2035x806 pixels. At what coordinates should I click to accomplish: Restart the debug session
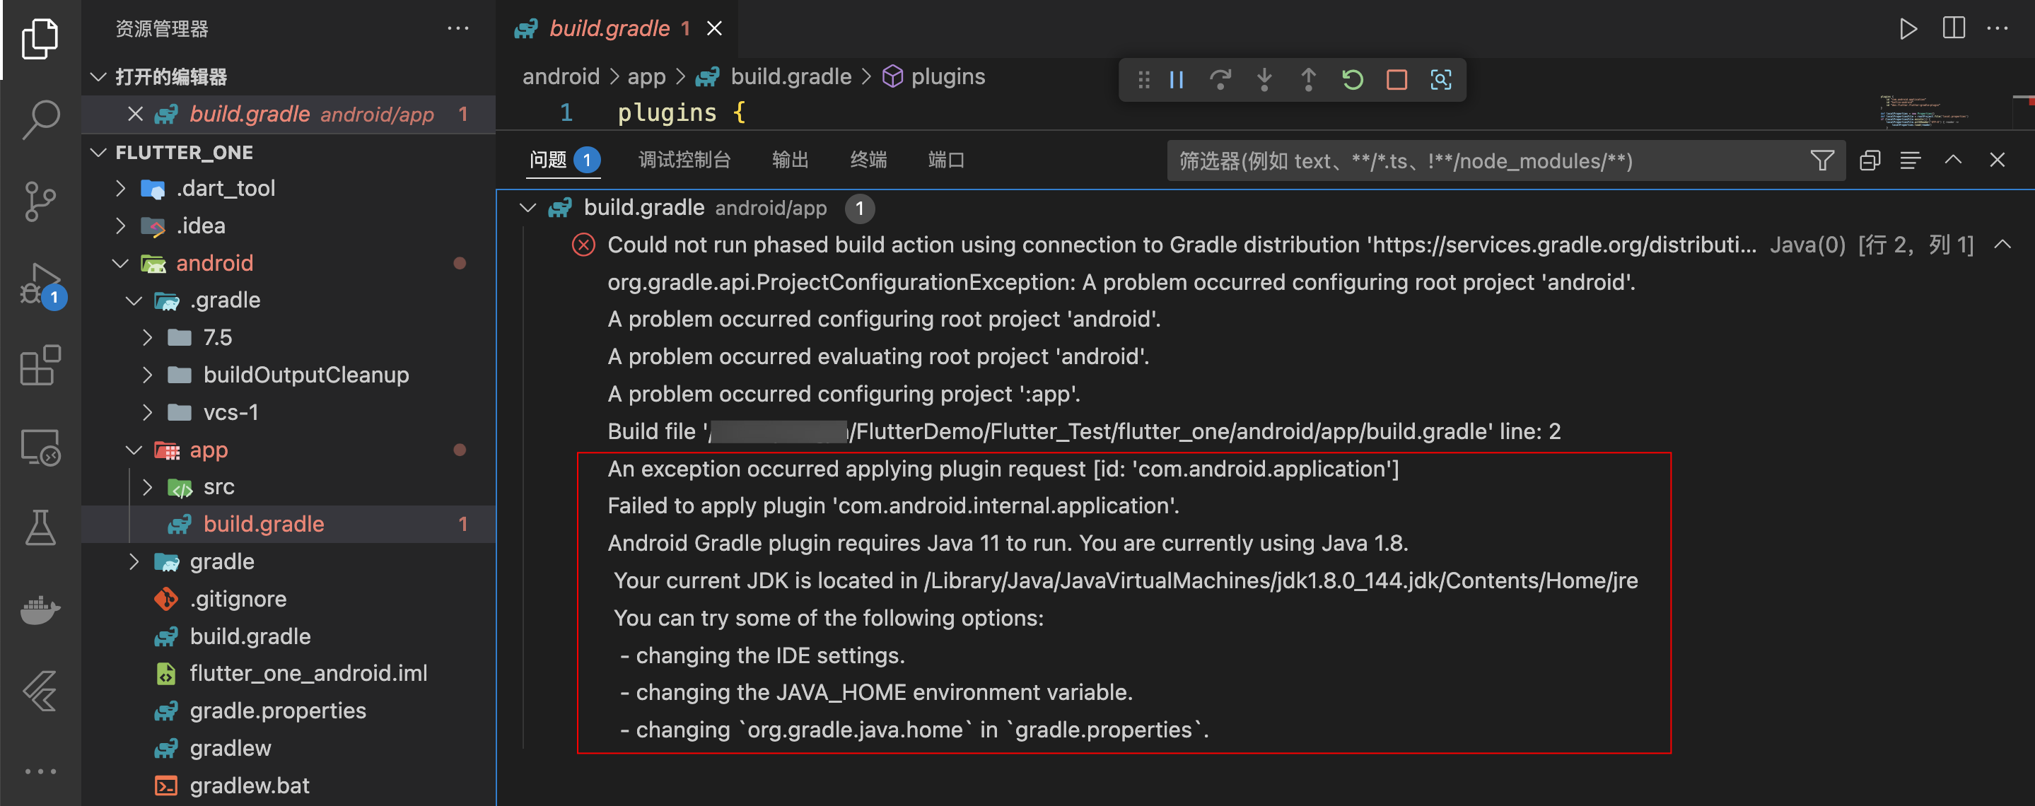tap(1352, 79)
